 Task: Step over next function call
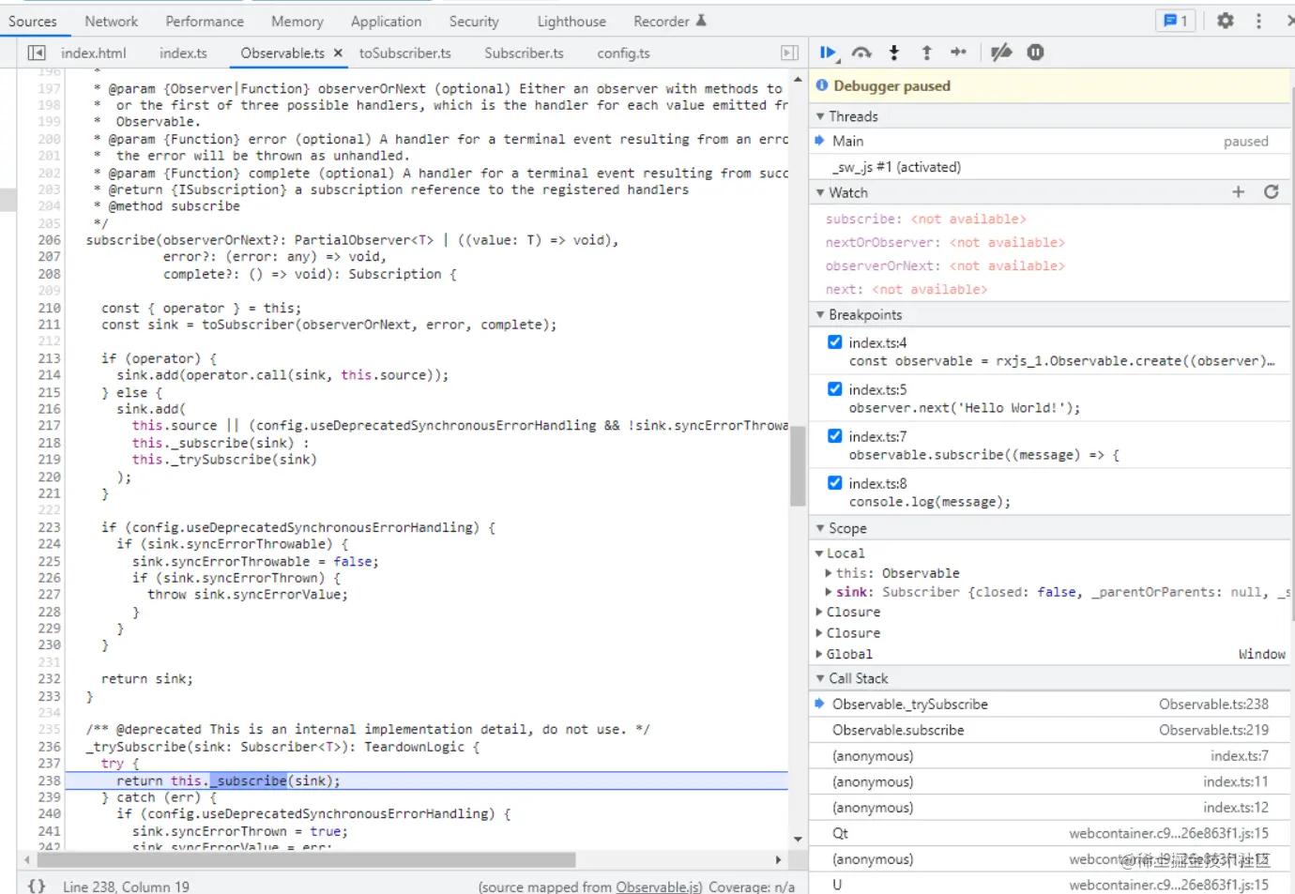point(861,53)
